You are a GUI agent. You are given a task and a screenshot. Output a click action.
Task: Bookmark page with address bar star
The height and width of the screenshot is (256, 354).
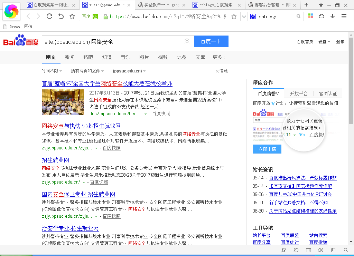(234, 17)
